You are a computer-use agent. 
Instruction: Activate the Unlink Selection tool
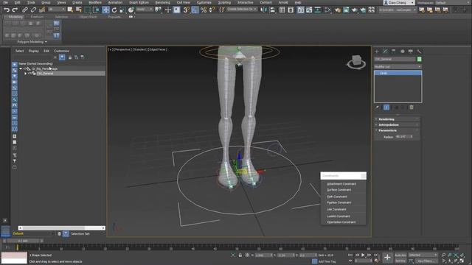33,10
